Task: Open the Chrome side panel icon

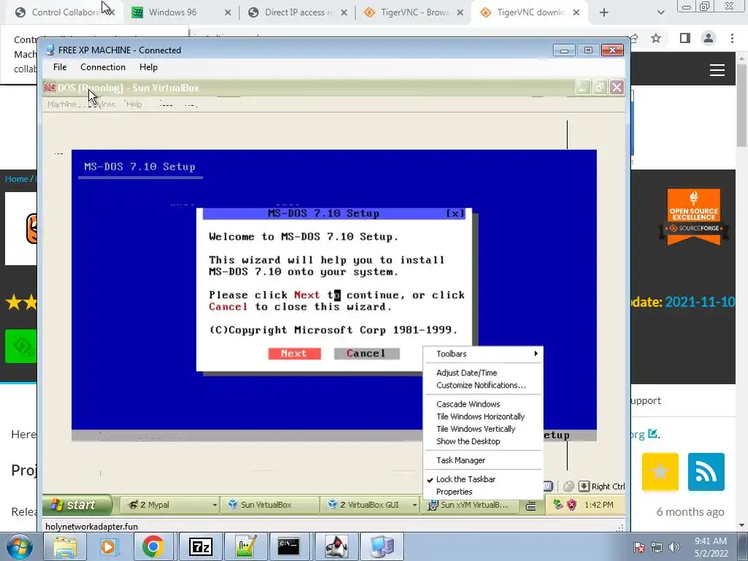Action: (x=685, y=38)
